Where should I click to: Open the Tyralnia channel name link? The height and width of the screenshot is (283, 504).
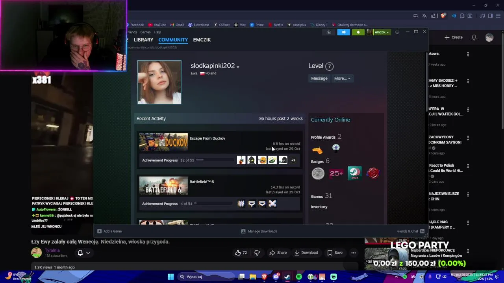(x=52, y=250)
